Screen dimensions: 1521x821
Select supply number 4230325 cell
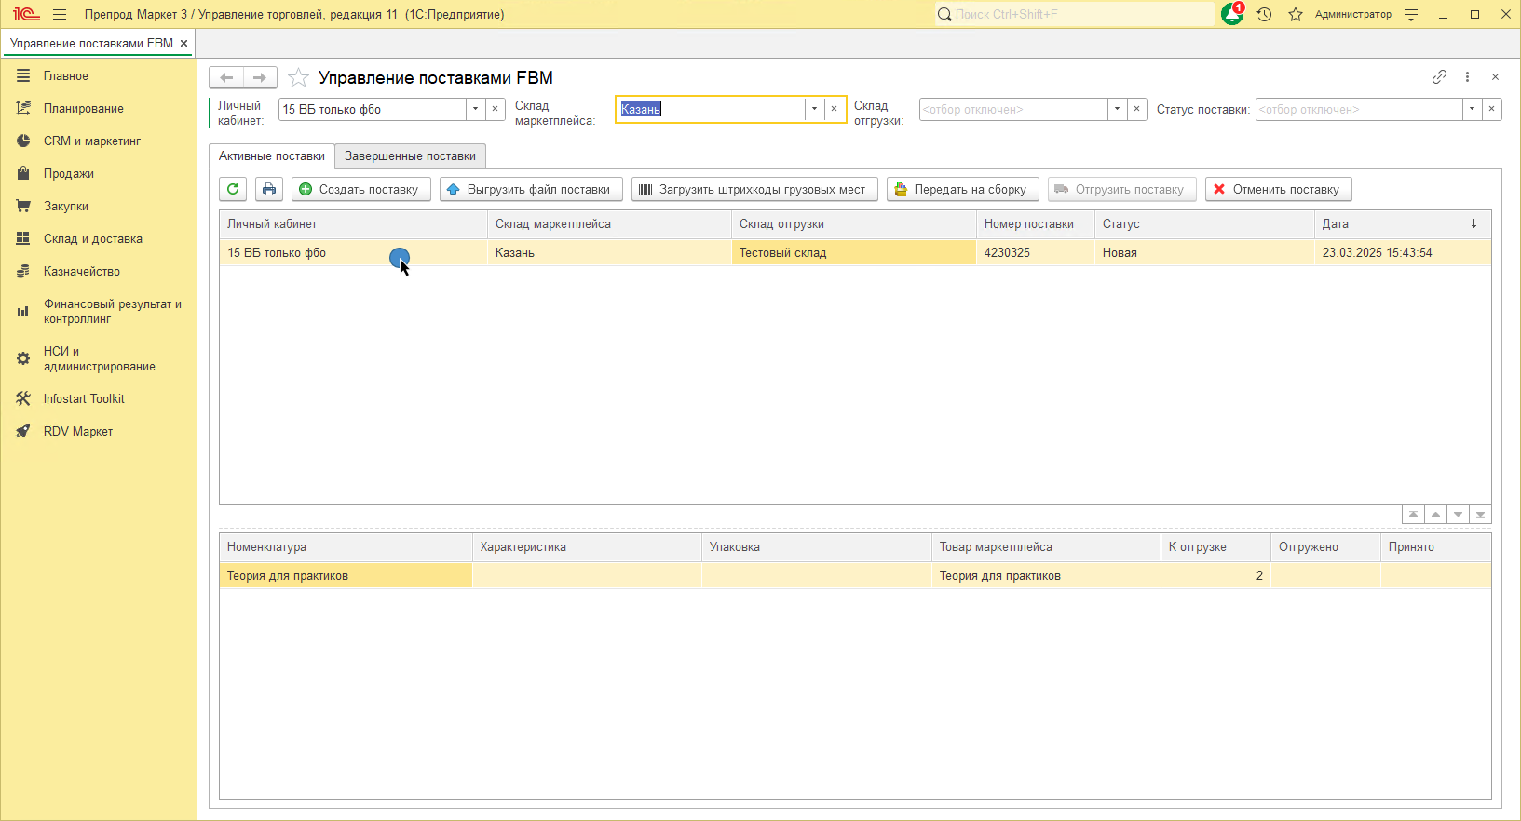1036,252
